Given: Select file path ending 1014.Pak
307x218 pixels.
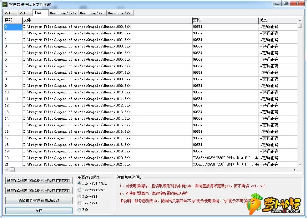Looking at the screenshot, I should coord(107,118).
